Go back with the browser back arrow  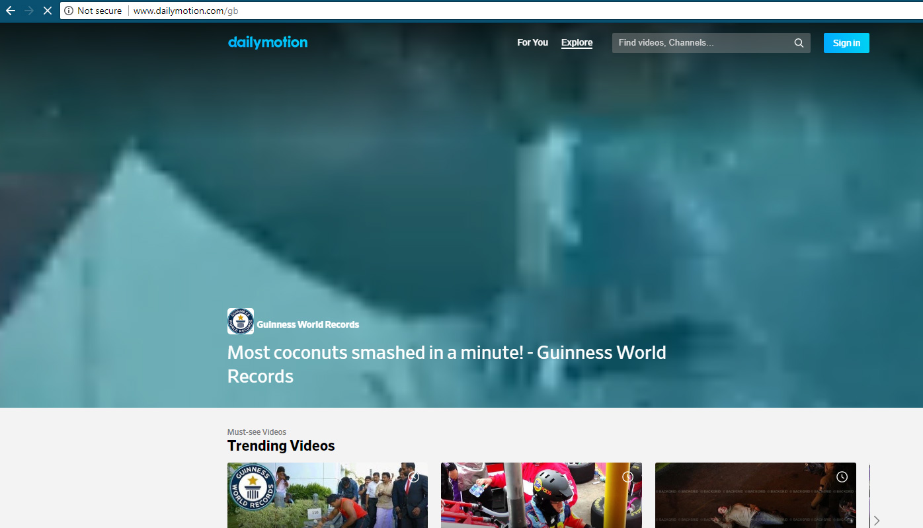11,11
